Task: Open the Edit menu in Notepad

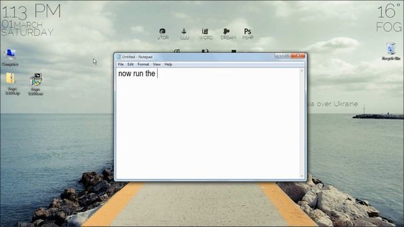Action: pyautogui.click(x=131, y=64)
